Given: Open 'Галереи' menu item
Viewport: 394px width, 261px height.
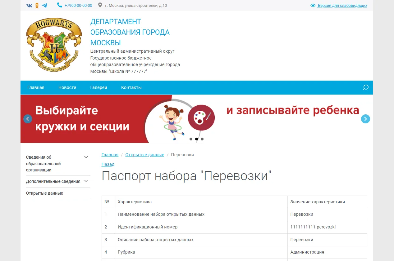Looking at the screenshot, I should point(98,87).
